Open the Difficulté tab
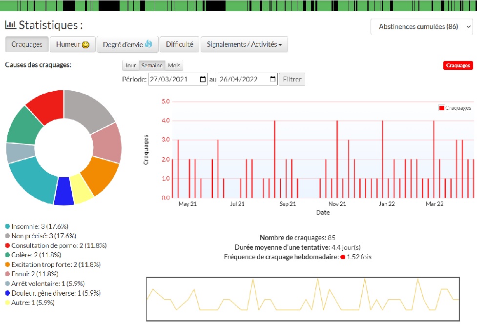 [179, 44]
